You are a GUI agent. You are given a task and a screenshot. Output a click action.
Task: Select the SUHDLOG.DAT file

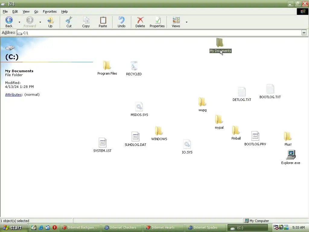click(x=135, y=139)
